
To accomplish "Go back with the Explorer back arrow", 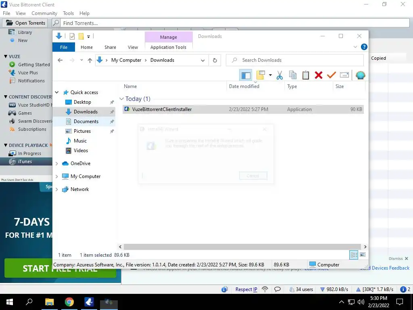I will (60, 61).
